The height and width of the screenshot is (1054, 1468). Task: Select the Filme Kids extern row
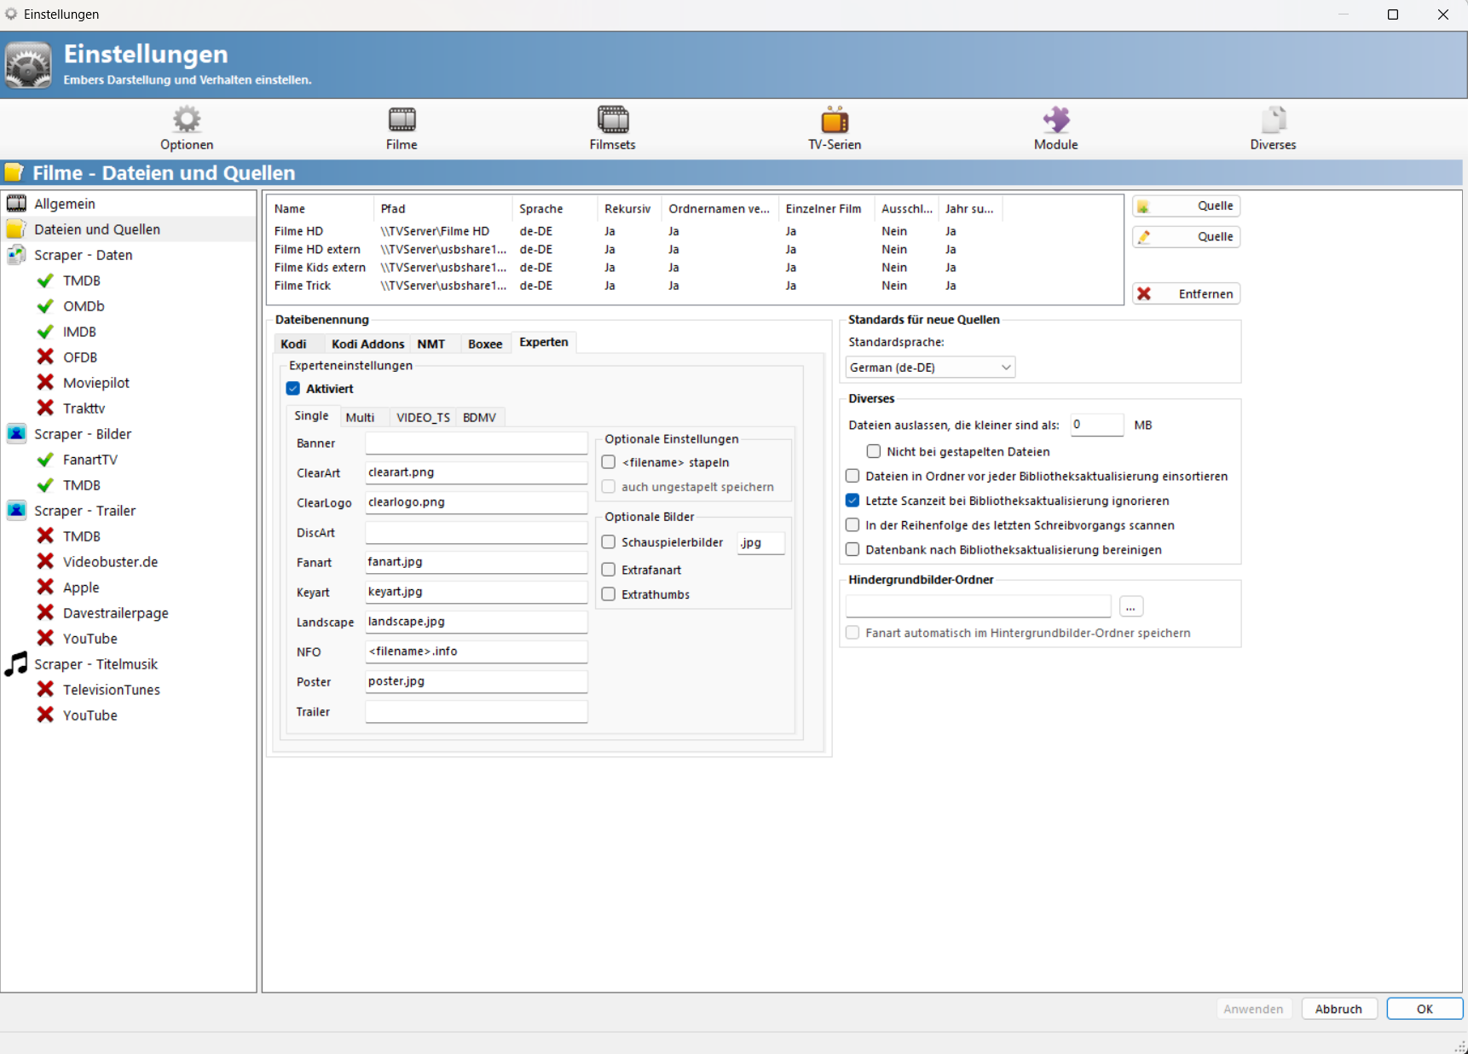(x=637, y=268)
